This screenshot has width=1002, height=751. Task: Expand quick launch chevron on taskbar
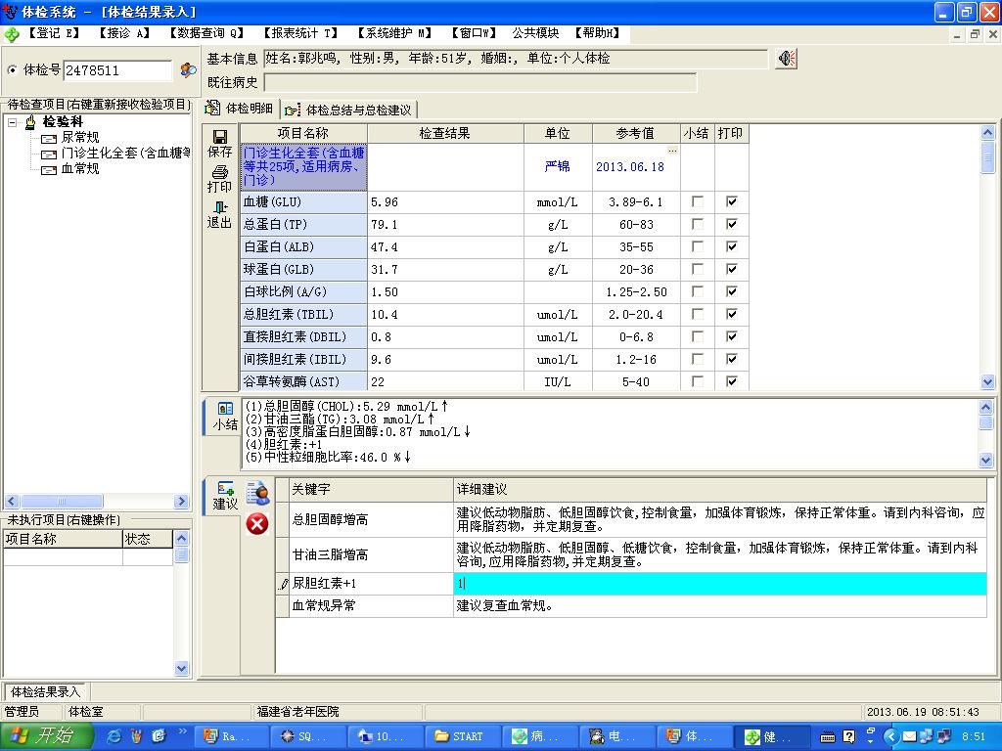(182, 731)
